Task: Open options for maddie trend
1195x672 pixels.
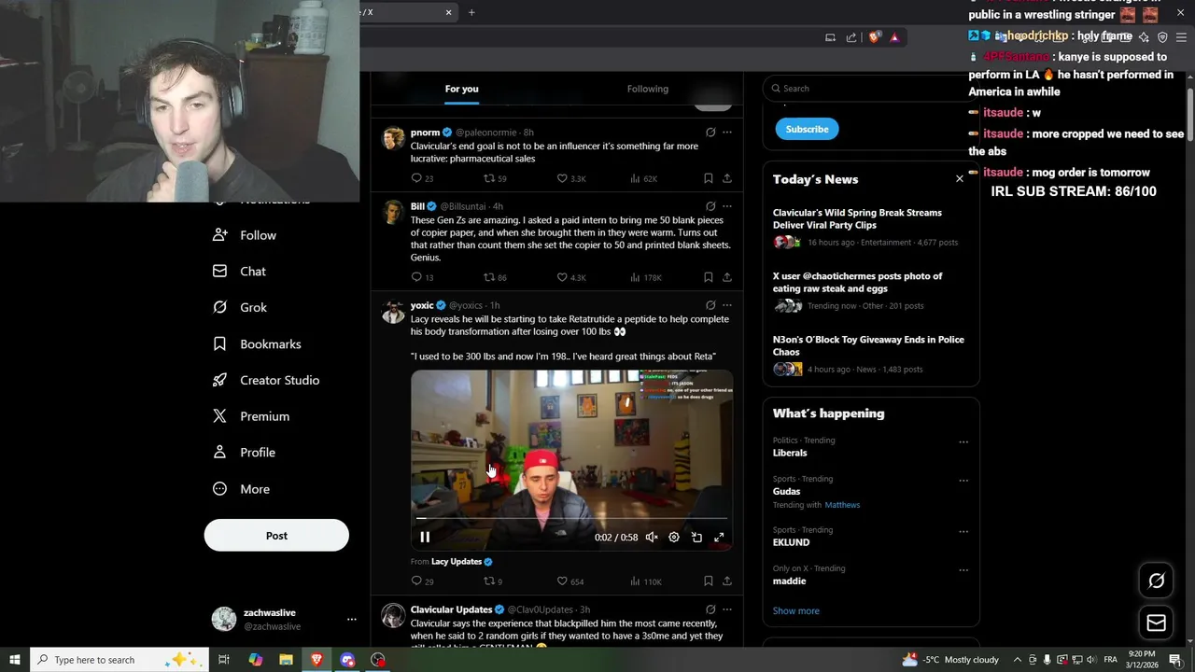Action: [x=963, y=570]
